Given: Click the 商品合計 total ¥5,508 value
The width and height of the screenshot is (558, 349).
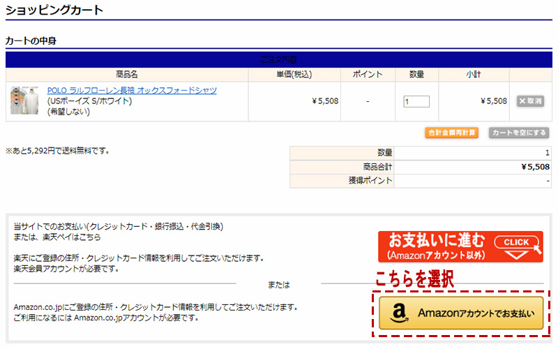Looking at the screenshot, I should tap(535, 167).
